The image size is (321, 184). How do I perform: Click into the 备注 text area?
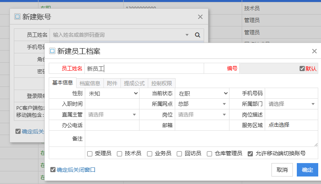pos(201,139)
